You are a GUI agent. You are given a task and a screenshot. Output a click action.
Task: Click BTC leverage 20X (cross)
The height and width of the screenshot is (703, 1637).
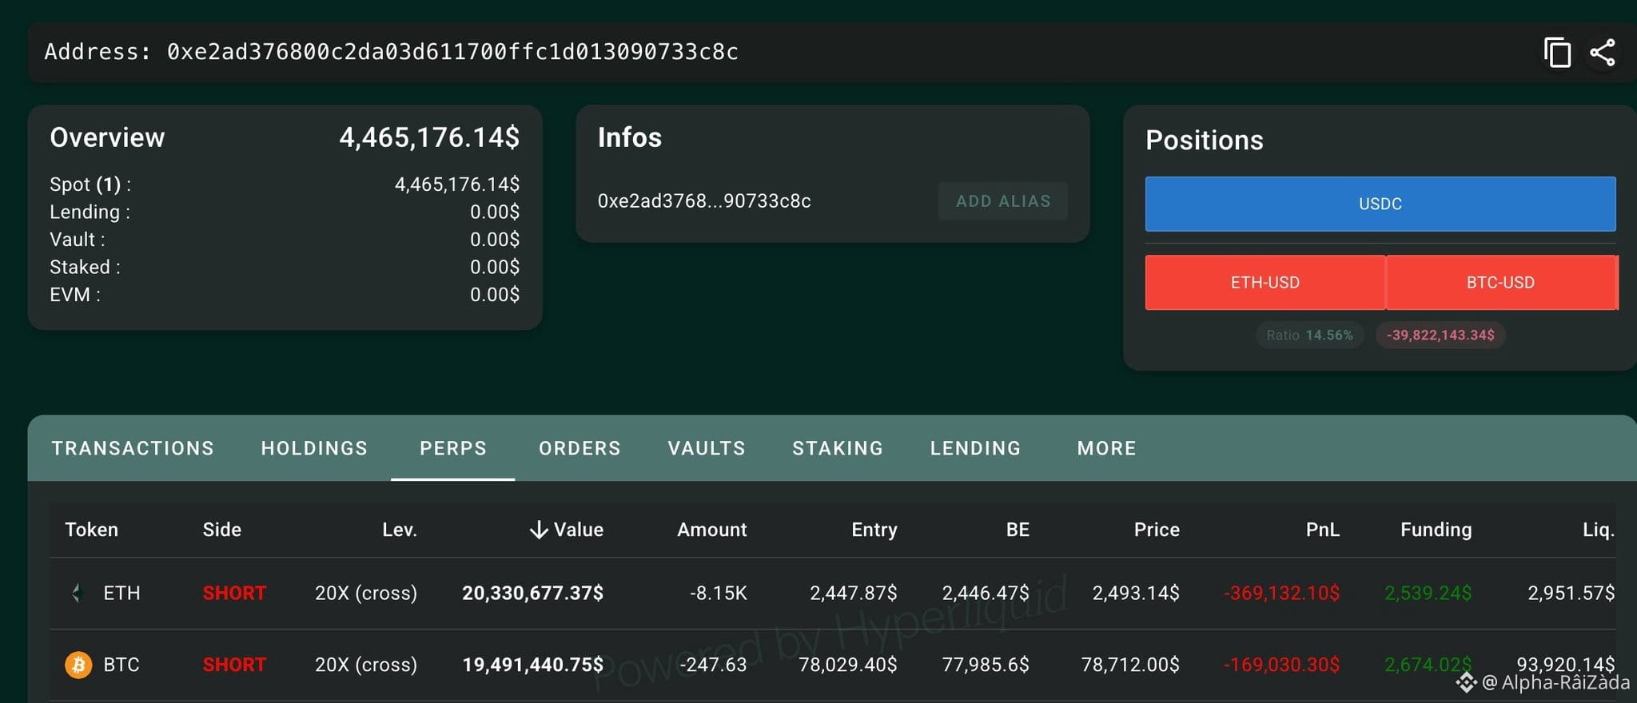tap(366, 665)
